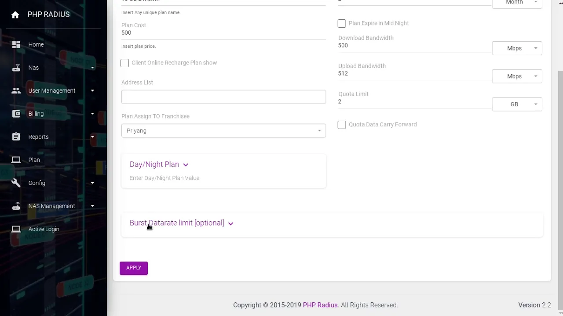Expand the Billing submenu arrow
This screenshot has height=316, width=563.
92,114
